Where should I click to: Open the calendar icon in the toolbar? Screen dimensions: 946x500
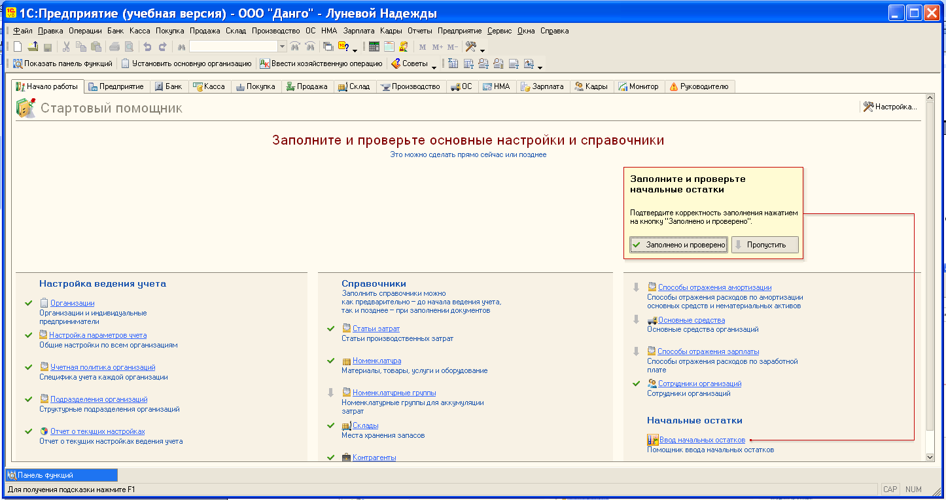389,46
